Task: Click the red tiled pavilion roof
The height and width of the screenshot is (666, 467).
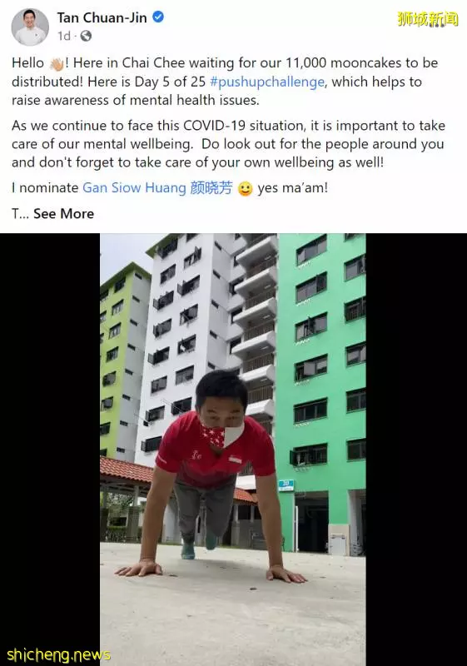Action: 126,470
